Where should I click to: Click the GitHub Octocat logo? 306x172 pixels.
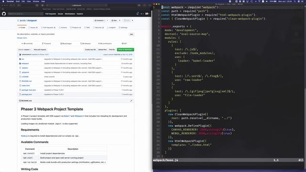tap(4, 14)
